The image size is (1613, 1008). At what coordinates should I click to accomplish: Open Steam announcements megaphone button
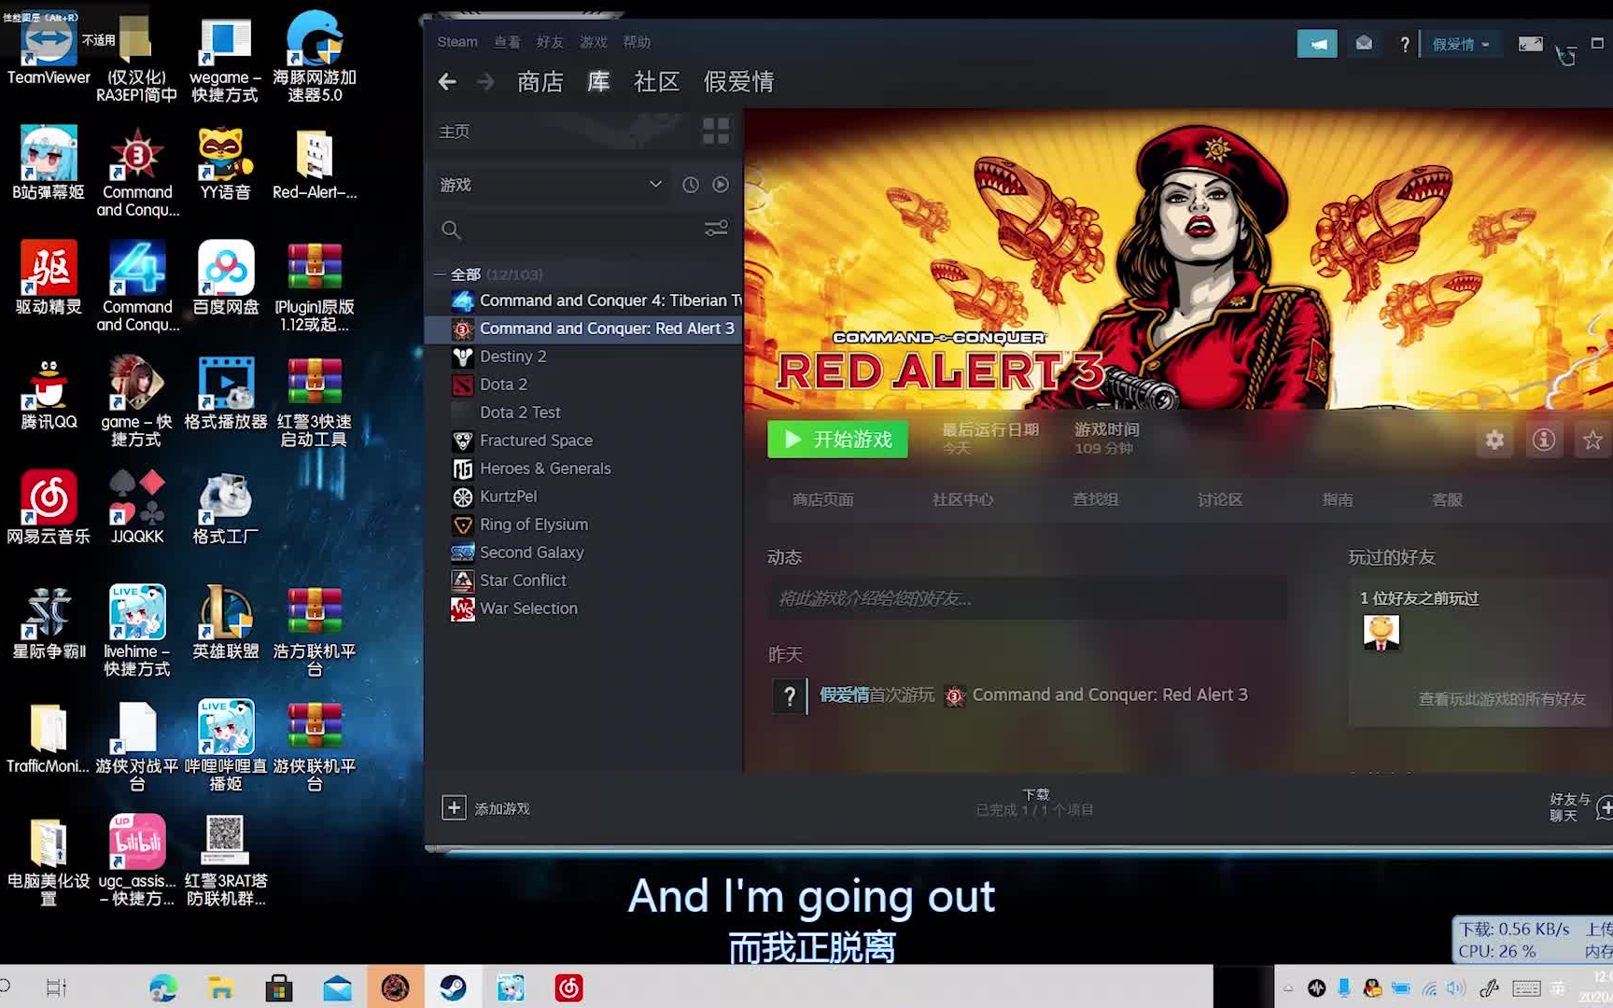(x=1317, y=44)
